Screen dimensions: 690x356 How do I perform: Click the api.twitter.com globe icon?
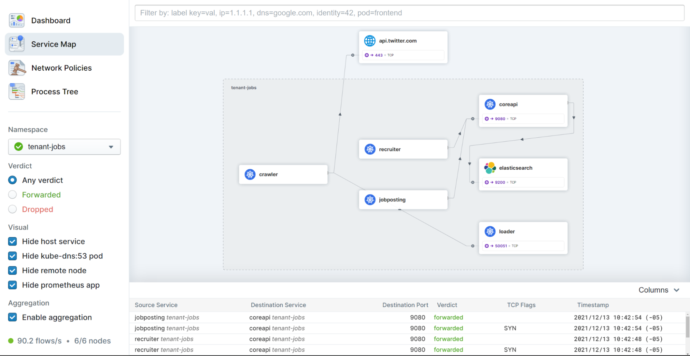click(x=370, y=41)
